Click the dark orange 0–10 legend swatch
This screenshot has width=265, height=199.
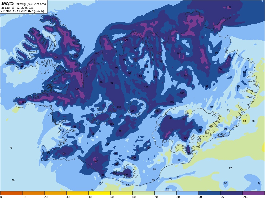11,193
